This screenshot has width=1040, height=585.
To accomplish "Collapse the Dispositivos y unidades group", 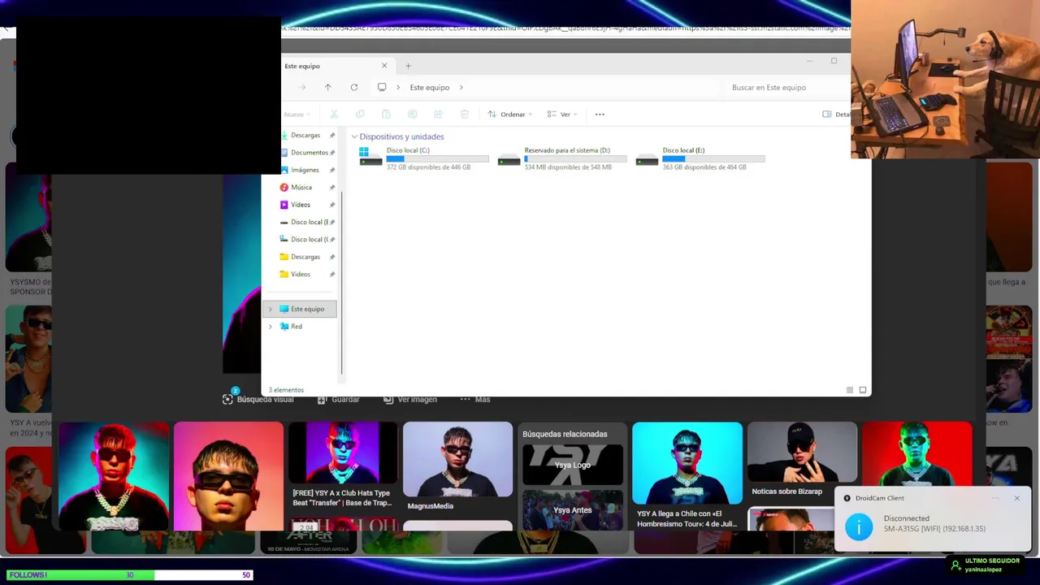I will click(354, 136).
